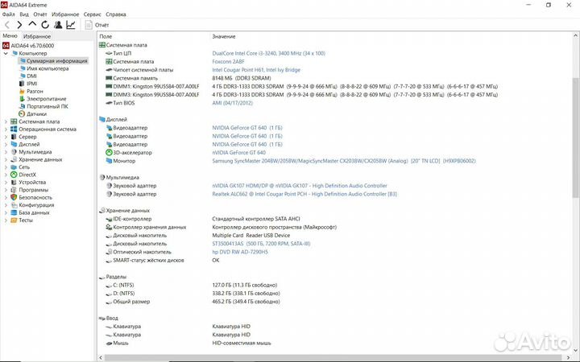Expand the Системная плата tree node
This screenshot has width=580, height=362.
click(x=5, y=121)
